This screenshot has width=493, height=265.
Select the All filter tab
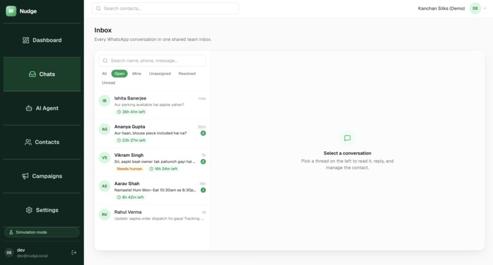[x=104, y=73]
